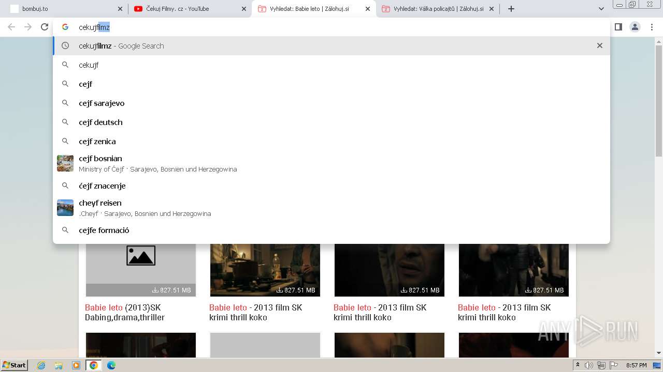Click the second video thumbnail with bottle scene
The height and width of the screenshot is (372, 663).
(265, 270)
